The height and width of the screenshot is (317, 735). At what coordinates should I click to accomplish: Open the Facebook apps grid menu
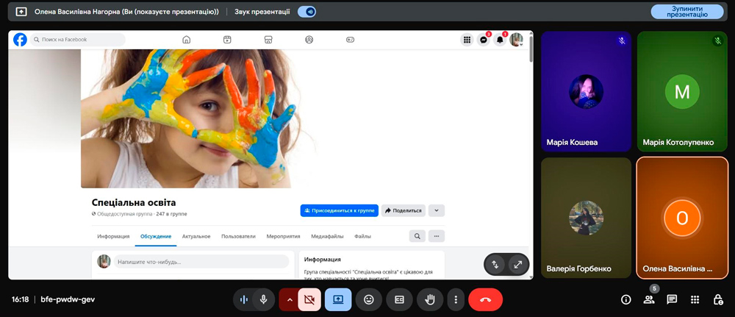tap(467, 40)
